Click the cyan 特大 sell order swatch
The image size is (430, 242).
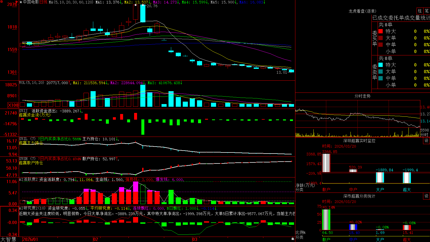point(381,65)
